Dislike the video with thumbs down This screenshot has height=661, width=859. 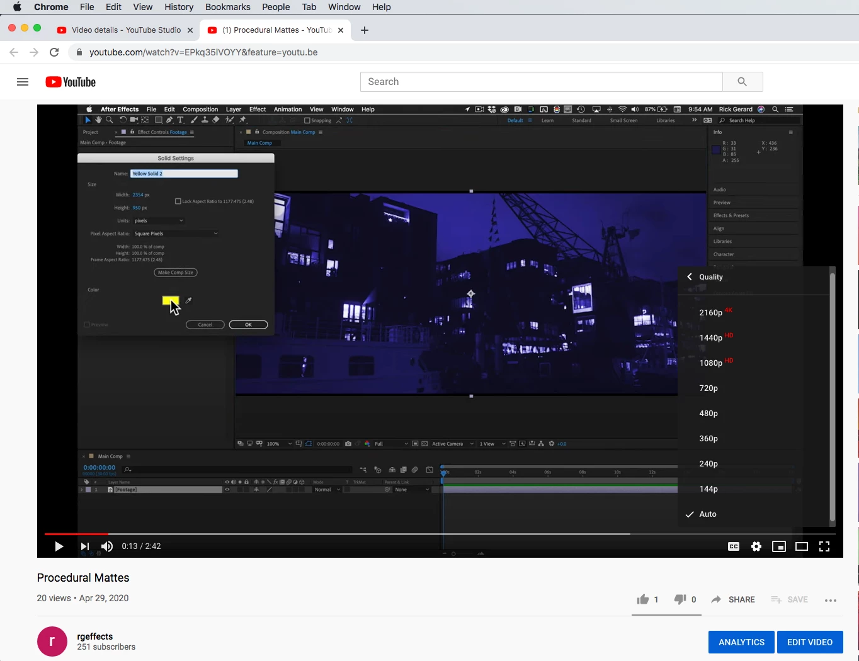(680, 599)
